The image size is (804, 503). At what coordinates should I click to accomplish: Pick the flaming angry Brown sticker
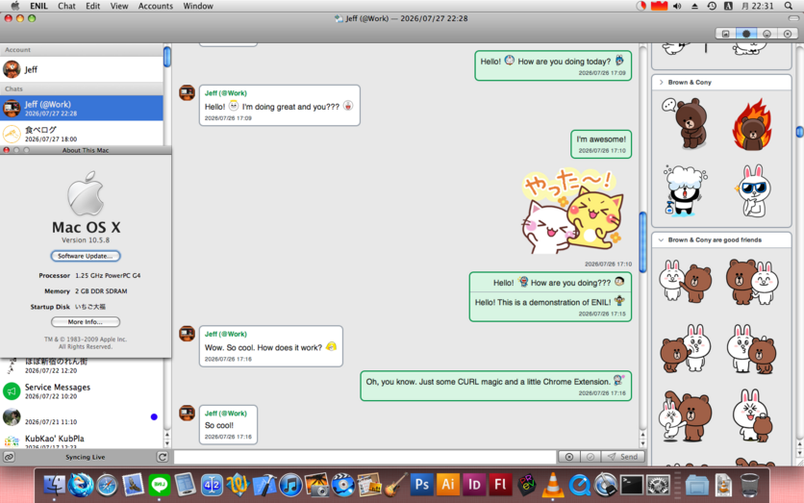click(752, 125)
